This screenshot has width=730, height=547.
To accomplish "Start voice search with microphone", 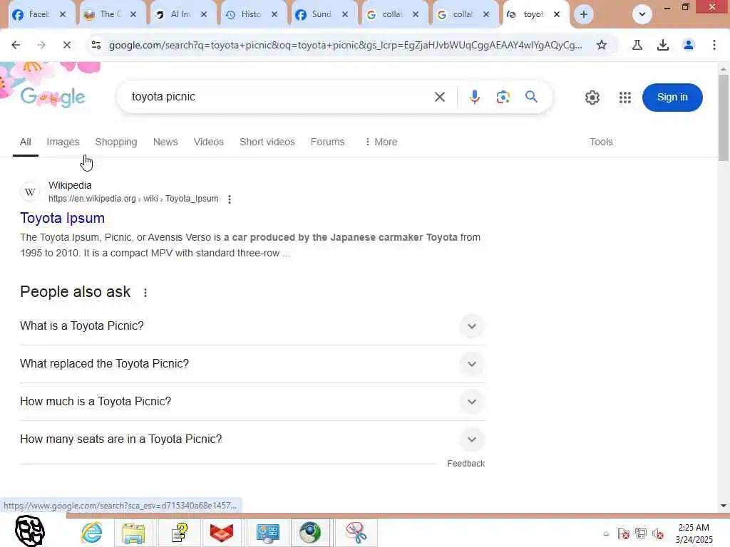I will (474, 97).
